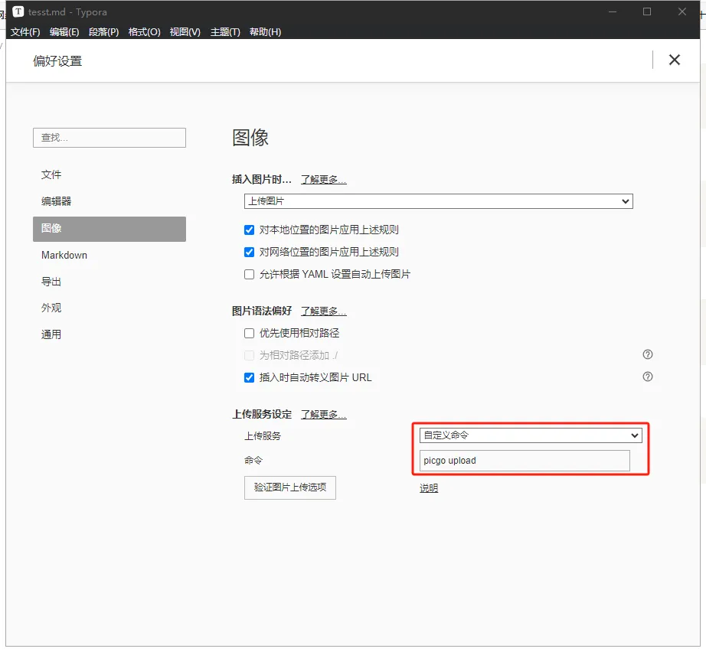The image size is (706, 652).
Task: Click the 说明 link below the command field
Action: point(429,488)
